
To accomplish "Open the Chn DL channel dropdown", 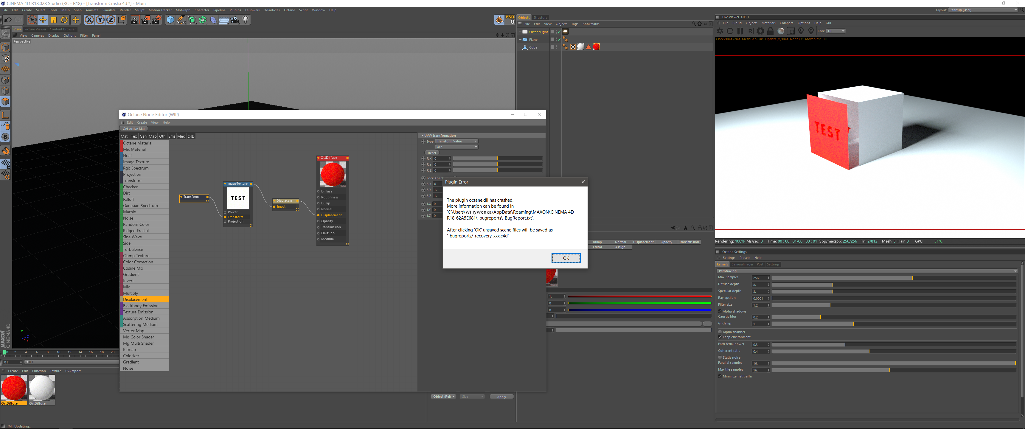I will click(835, 31).
